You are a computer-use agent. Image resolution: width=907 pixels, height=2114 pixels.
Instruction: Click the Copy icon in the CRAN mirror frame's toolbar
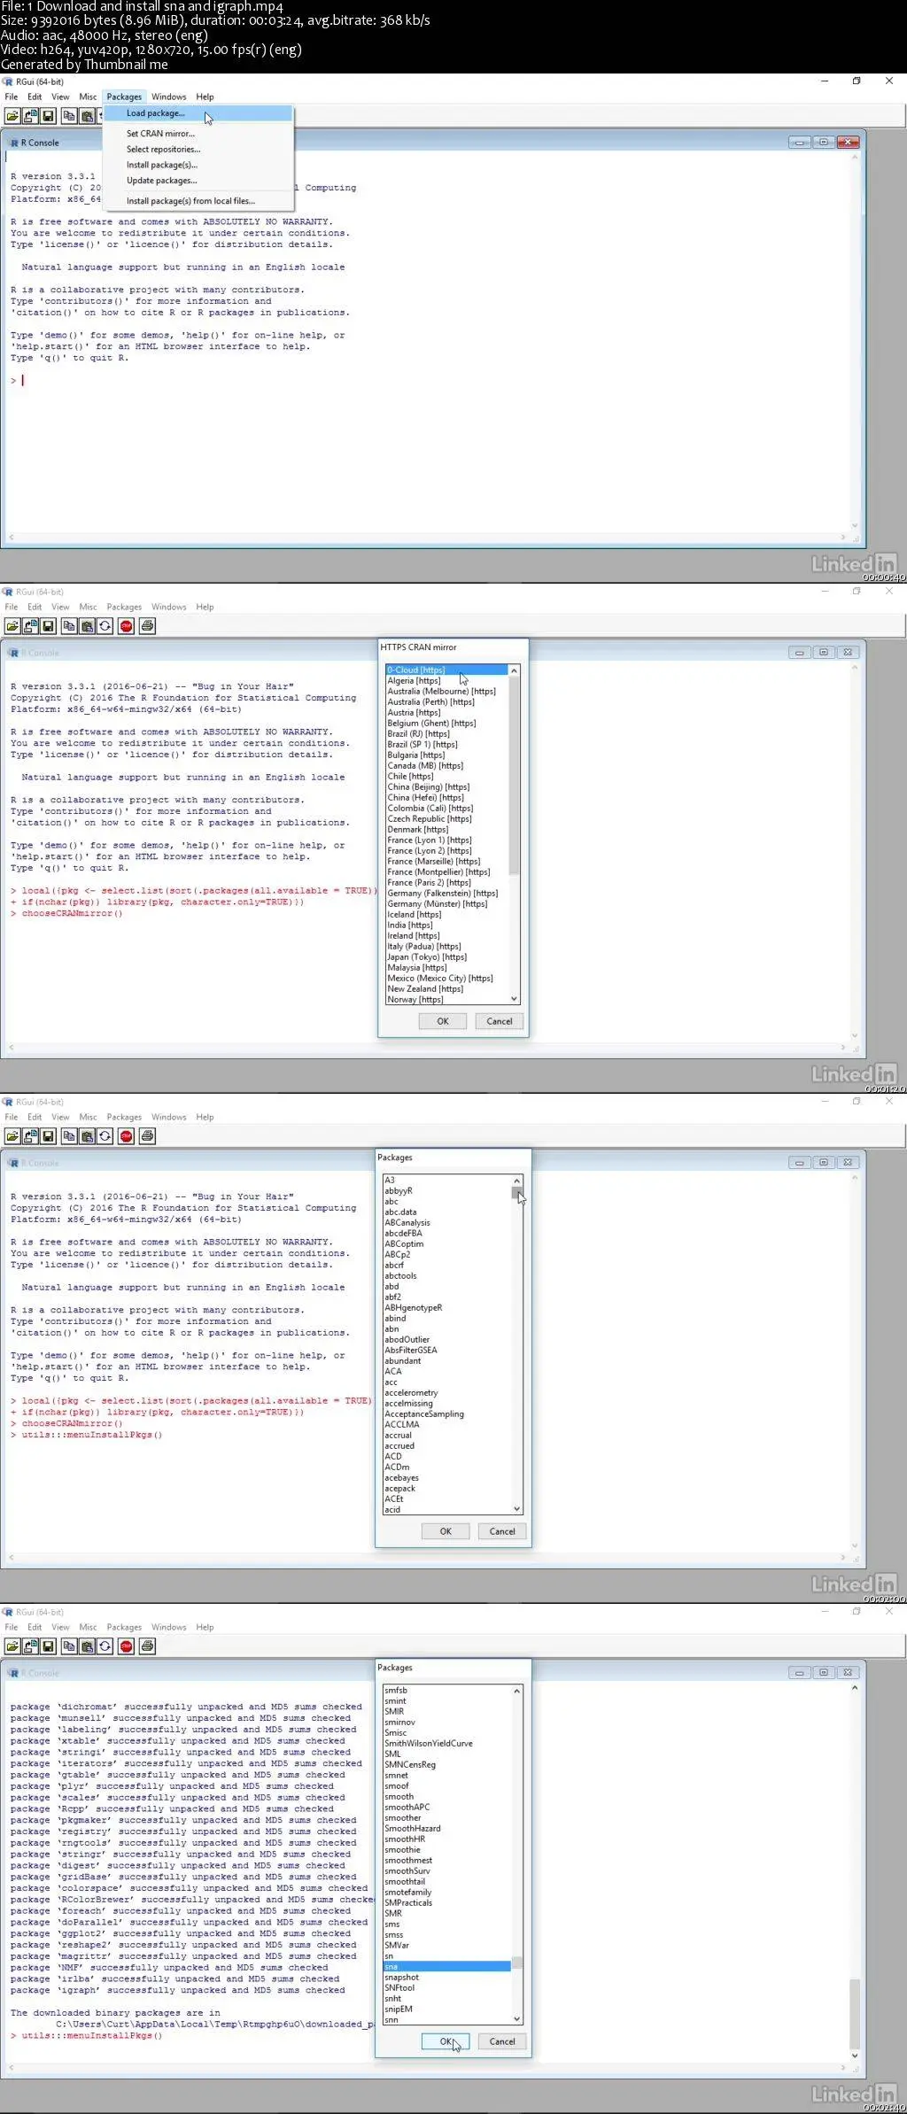69,626
